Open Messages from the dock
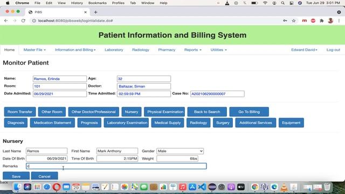The height and width of the screenshot is (194, 345). pos(144,187)
